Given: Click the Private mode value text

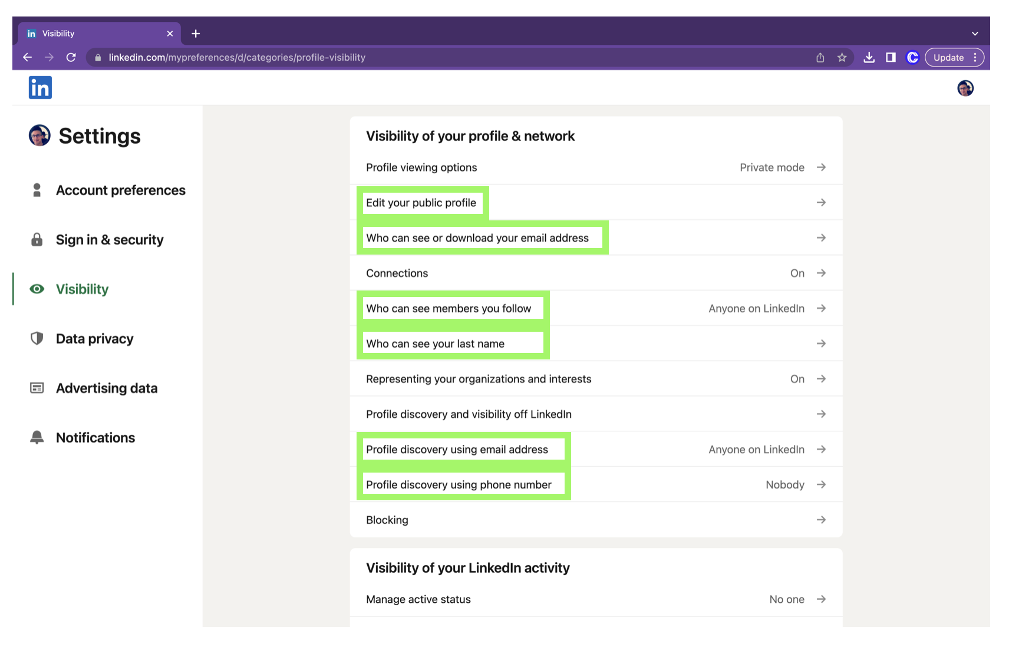Looking at the screenshot, I should click(x=772, y=167).
